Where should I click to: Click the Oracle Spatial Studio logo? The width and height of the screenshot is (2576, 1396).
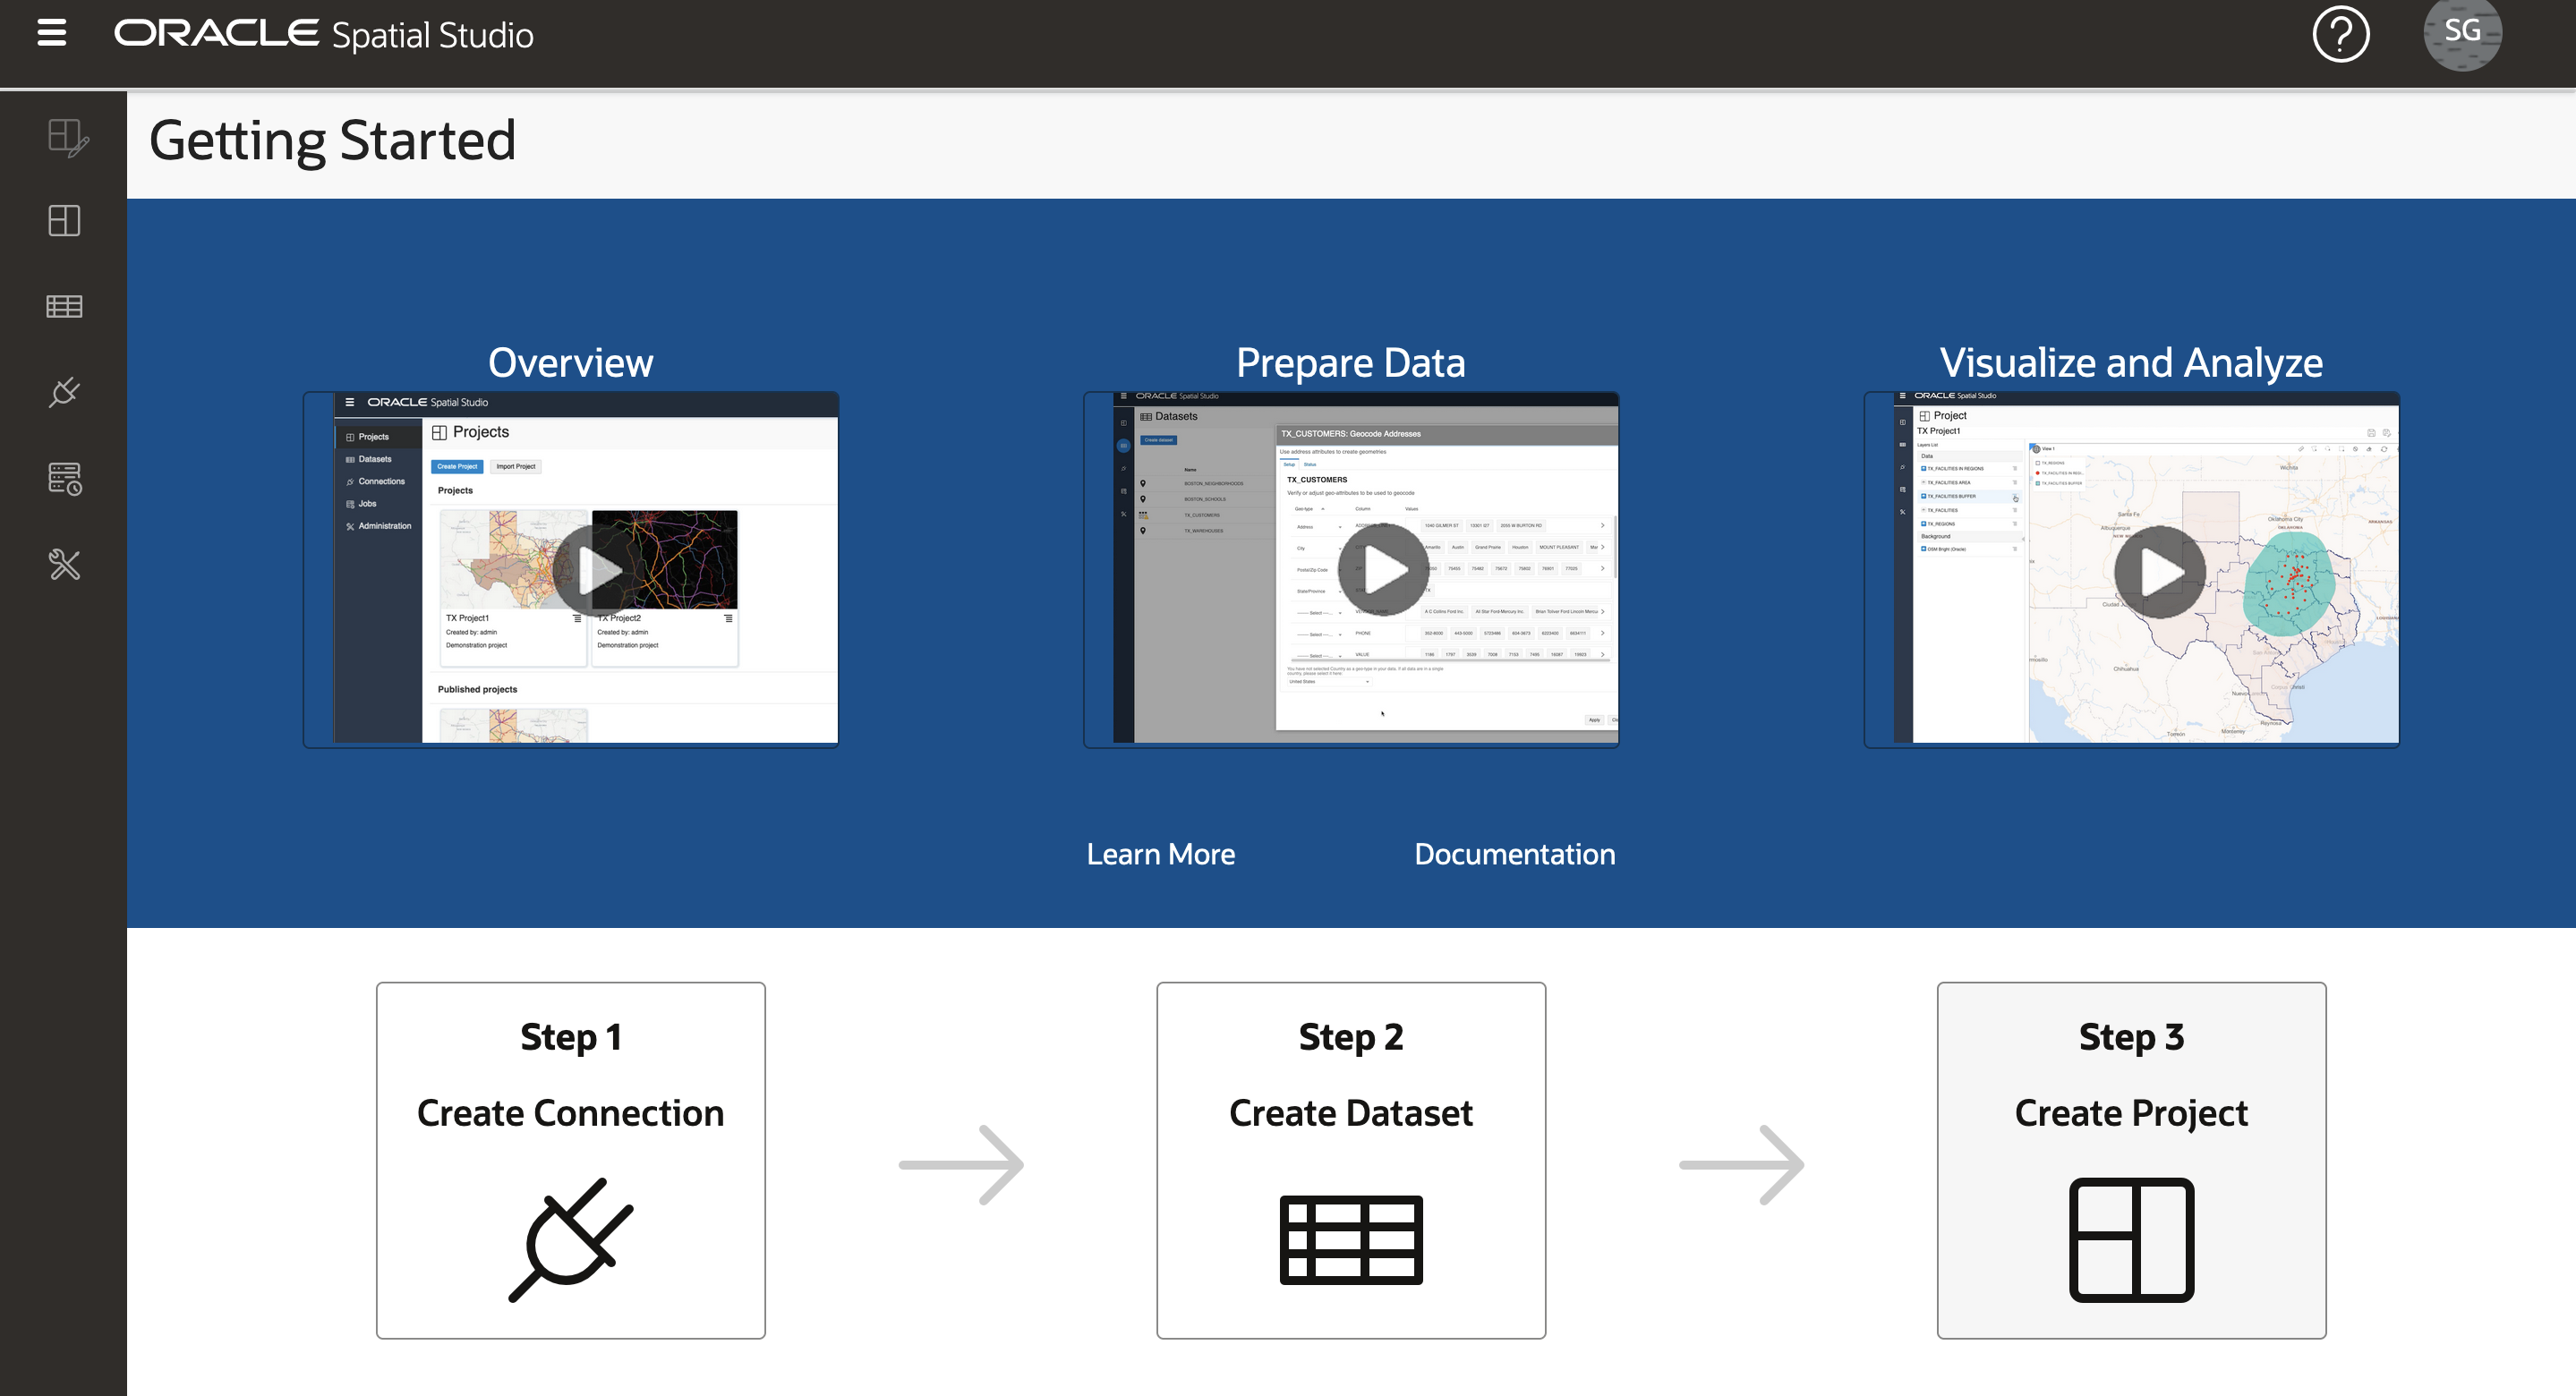pos(324,34)
